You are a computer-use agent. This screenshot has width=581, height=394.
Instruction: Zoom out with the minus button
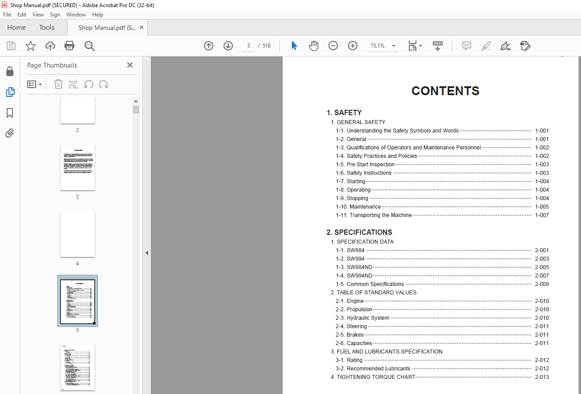coord(333,46)
